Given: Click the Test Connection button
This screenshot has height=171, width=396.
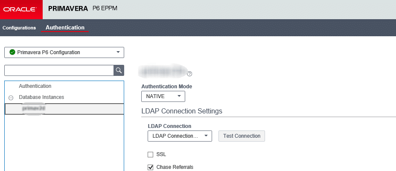Looking at the screenshot, I should 242,136.
